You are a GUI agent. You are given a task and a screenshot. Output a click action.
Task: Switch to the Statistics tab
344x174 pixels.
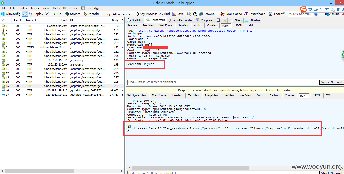click(x=135, y=20)
